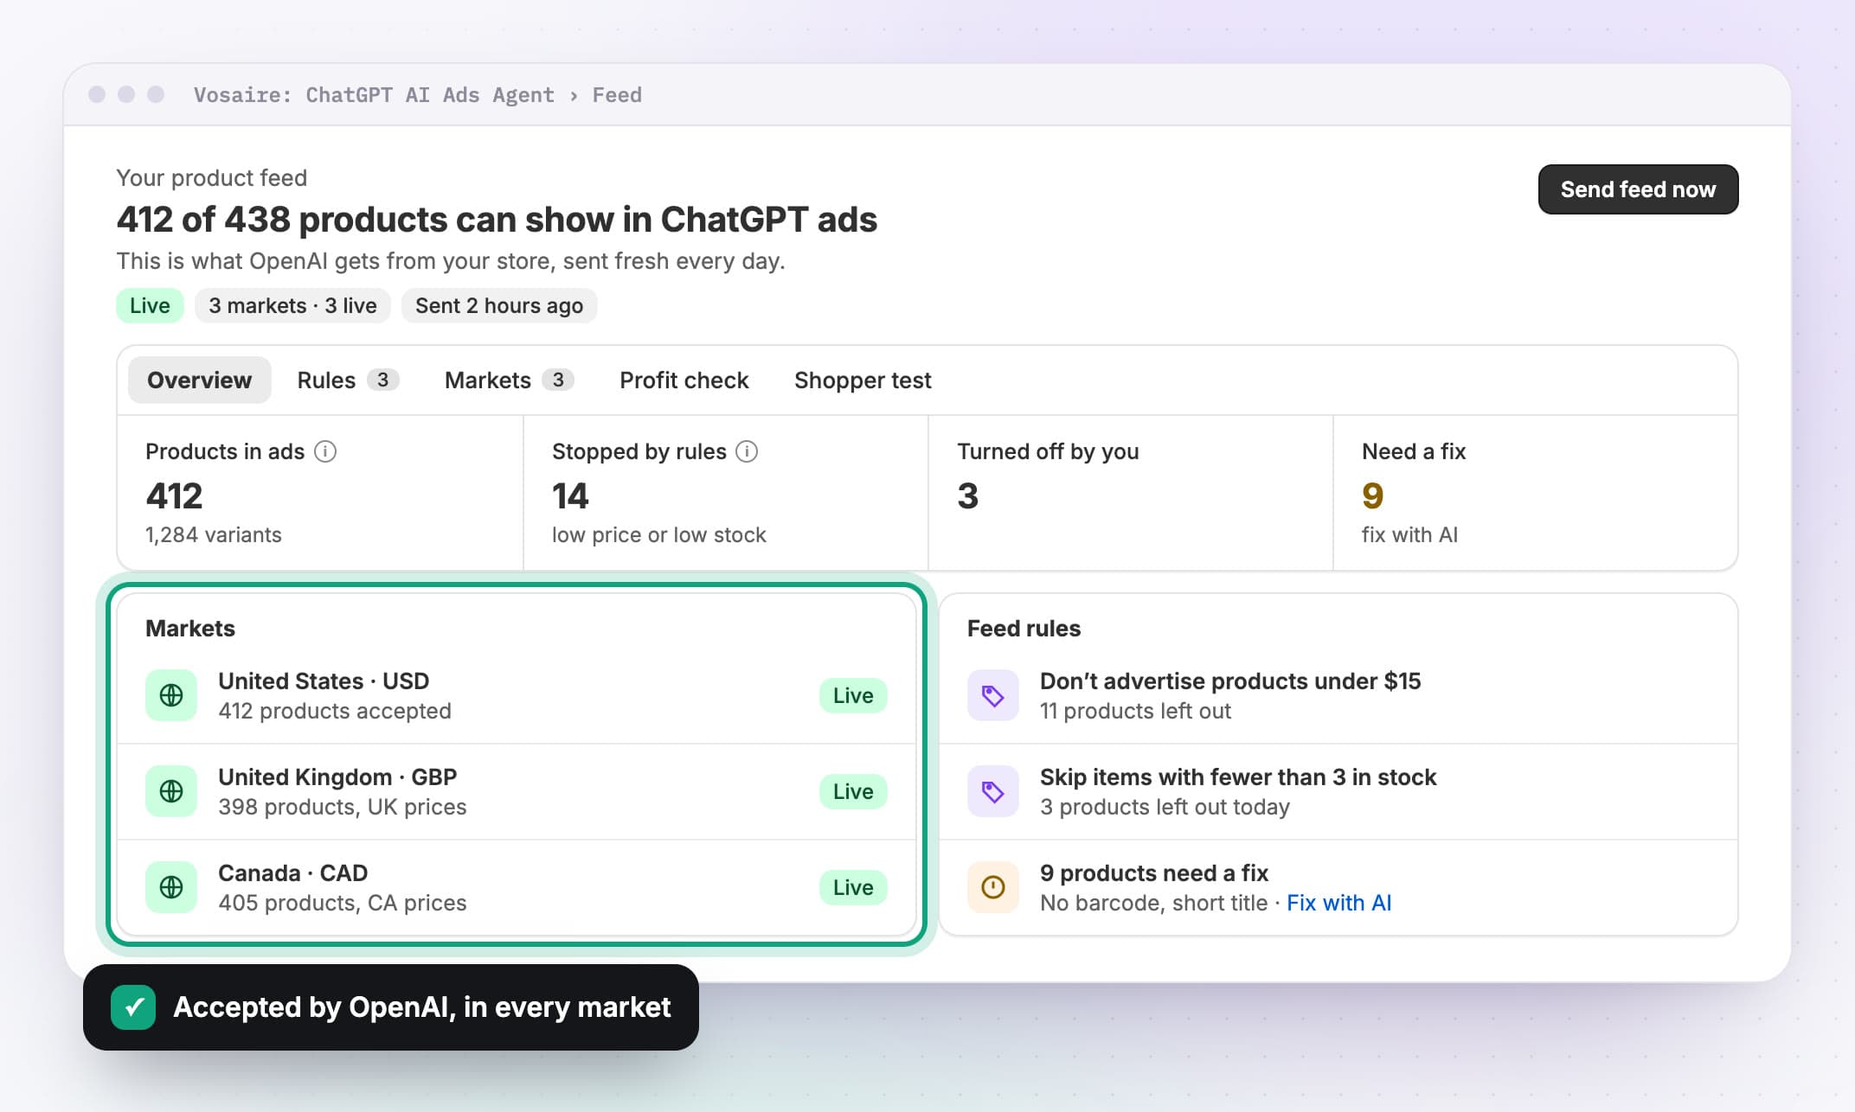Screen dimensions: 1855x1112
Task: Open '9 products need a fix' row
Action: coord(1338,887)
